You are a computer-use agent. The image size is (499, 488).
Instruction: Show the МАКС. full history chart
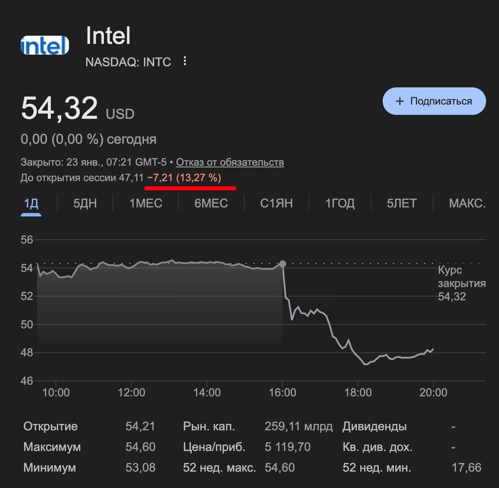[467, 203]
